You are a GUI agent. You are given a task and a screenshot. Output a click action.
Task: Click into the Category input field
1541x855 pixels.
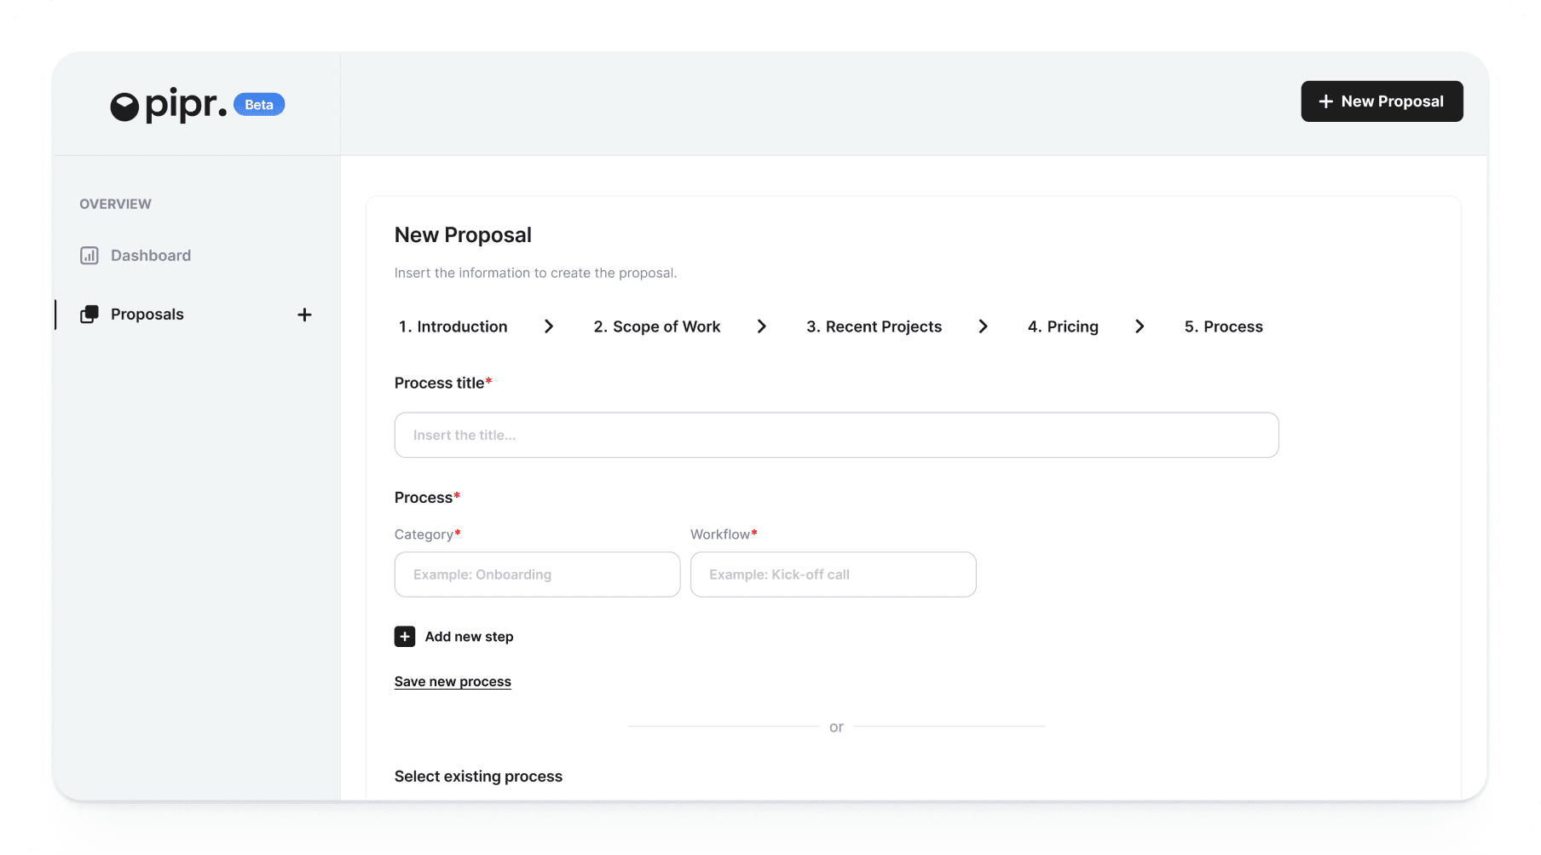tap(537, 575)
